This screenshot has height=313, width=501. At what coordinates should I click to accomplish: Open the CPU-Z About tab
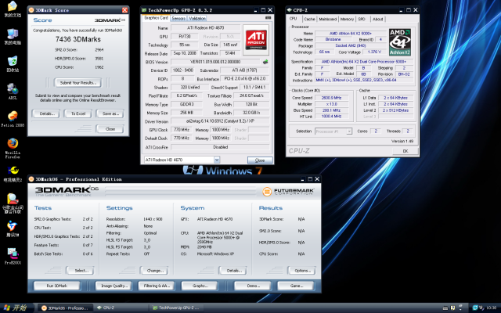point(377,19)
